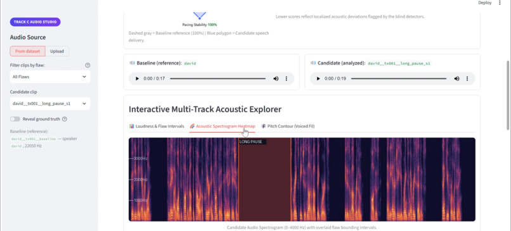Select the Upload audio source option
The width and height of the screenshot is (511, 231).
click(x=57, y=51)
